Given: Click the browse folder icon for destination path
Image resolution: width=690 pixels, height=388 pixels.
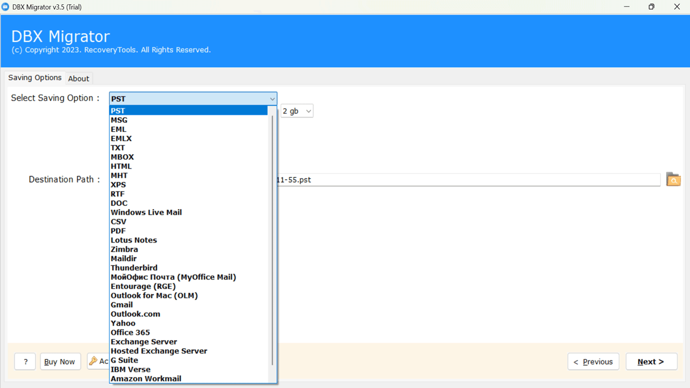Looking at the screenshot, I should tap(673, 179).
